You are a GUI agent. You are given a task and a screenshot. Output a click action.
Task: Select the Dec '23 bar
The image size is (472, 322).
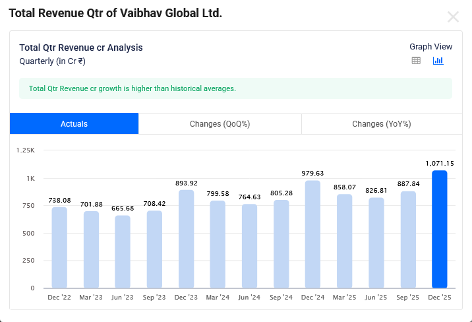click(187, 240)
